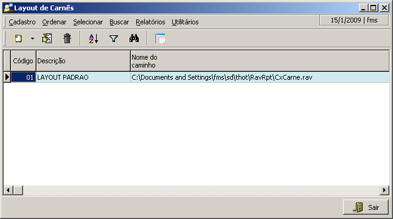Click the trash can delete icon
393x219 pixels.
point(67,38)
